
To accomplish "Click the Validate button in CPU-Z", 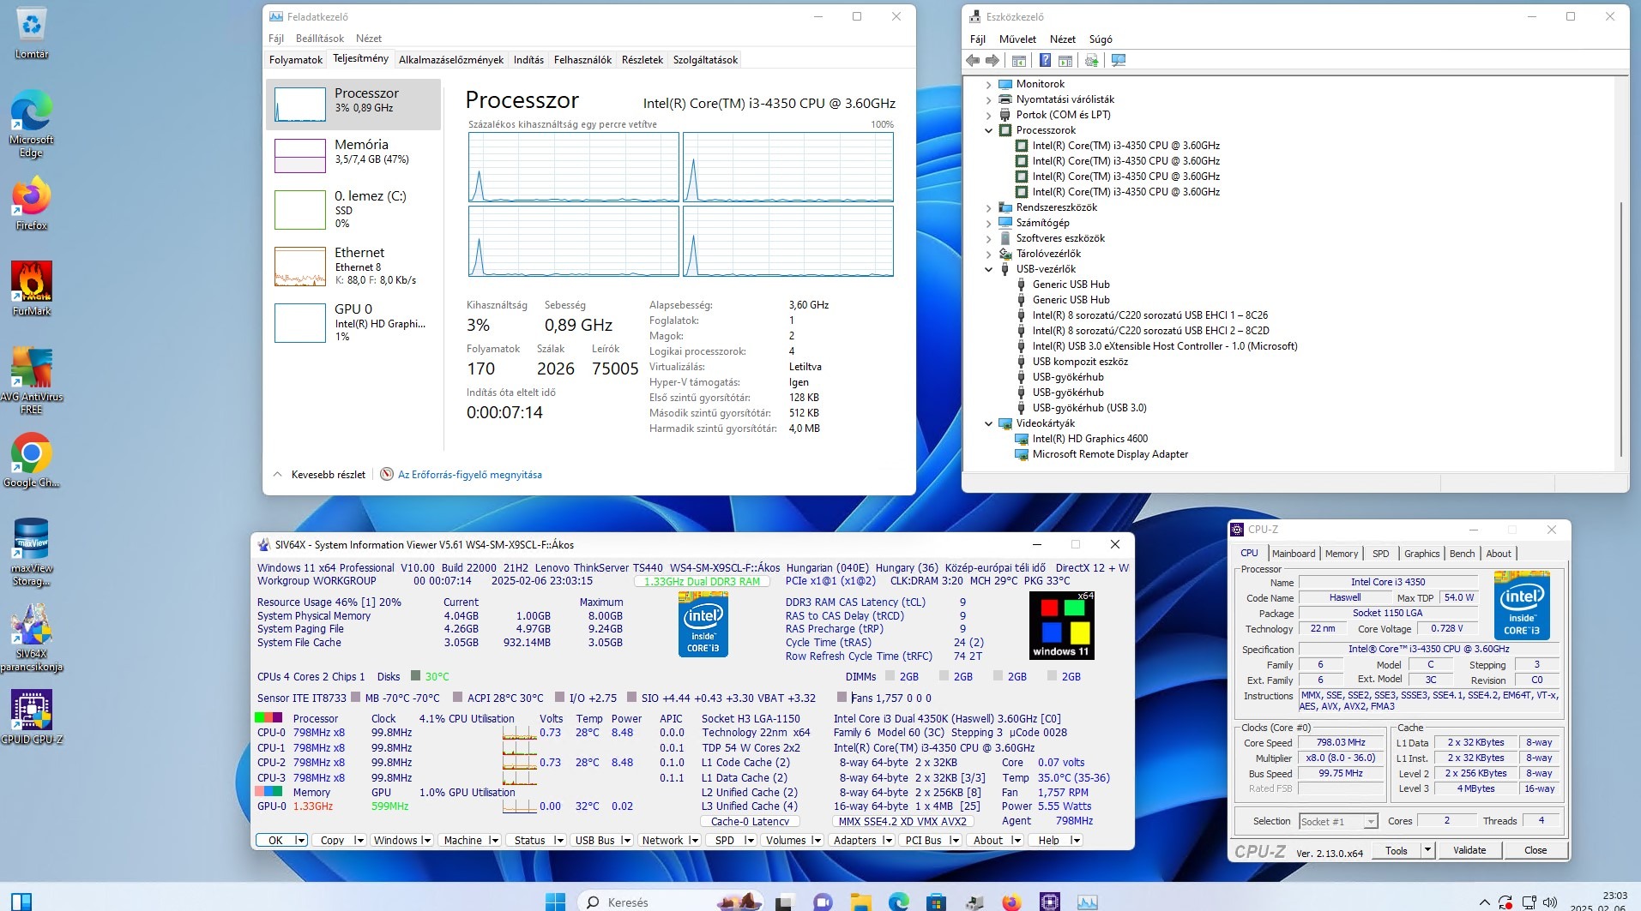I will point(1469,850).
